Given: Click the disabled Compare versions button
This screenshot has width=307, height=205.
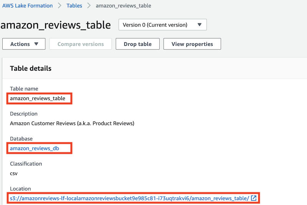Looking at the screenshot, I should [x=81, y=44].
